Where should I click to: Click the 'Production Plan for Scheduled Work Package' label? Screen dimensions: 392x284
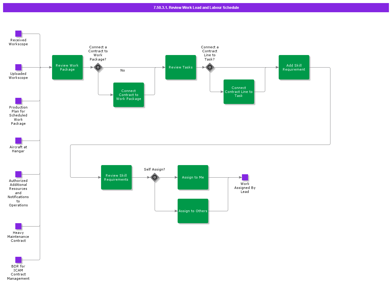(18, 116)
